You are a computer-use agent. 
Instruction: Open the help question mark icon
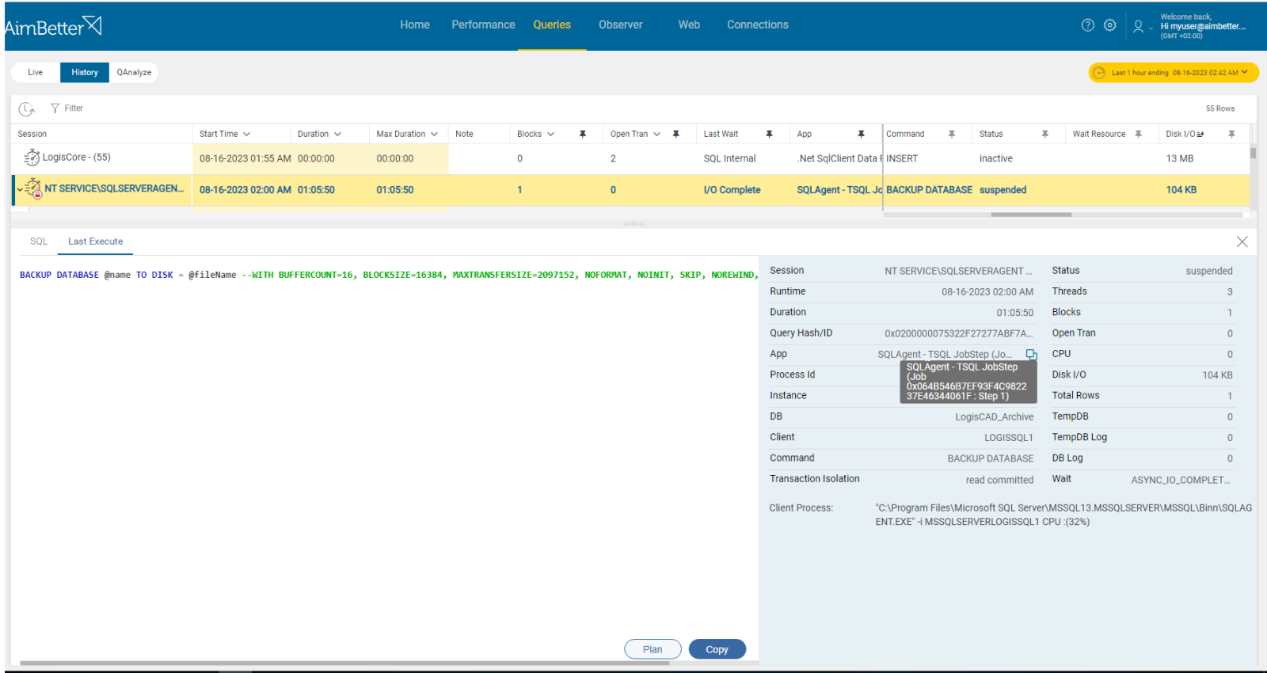pyautogui.click(x=1088, y=25)
